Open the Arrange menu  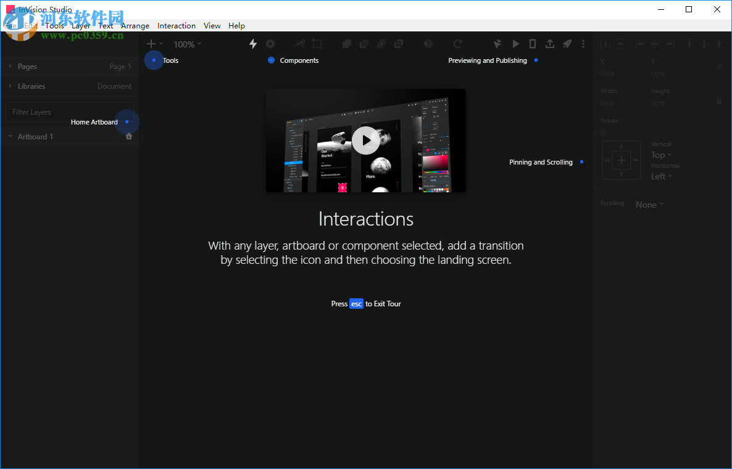pos(135,25)
